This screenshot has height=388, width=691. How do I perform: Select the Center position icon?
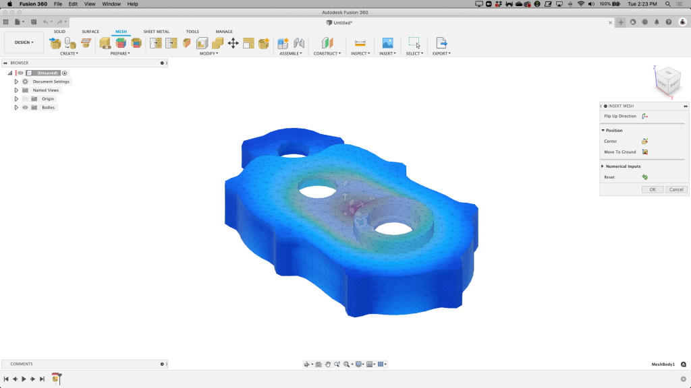pos(645,141)
